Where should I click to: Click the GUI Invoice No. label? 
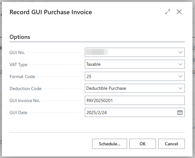click(25, 100)
